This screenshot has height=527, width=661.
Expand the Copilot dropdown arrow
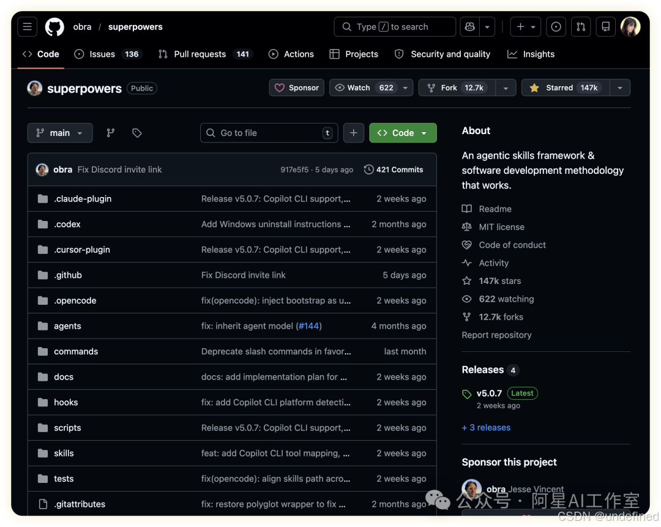coord(487,27)
